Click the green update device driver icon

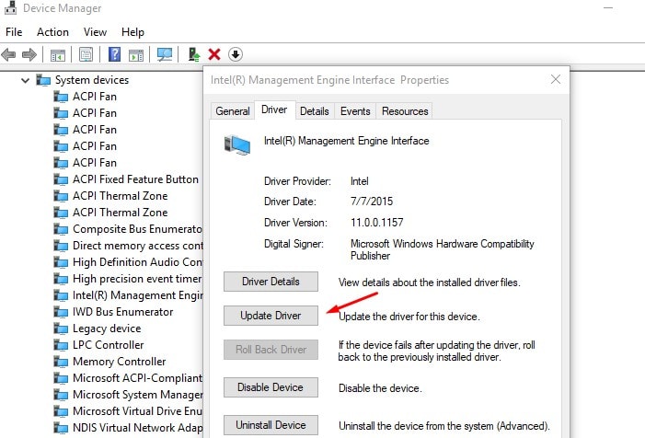194,54
